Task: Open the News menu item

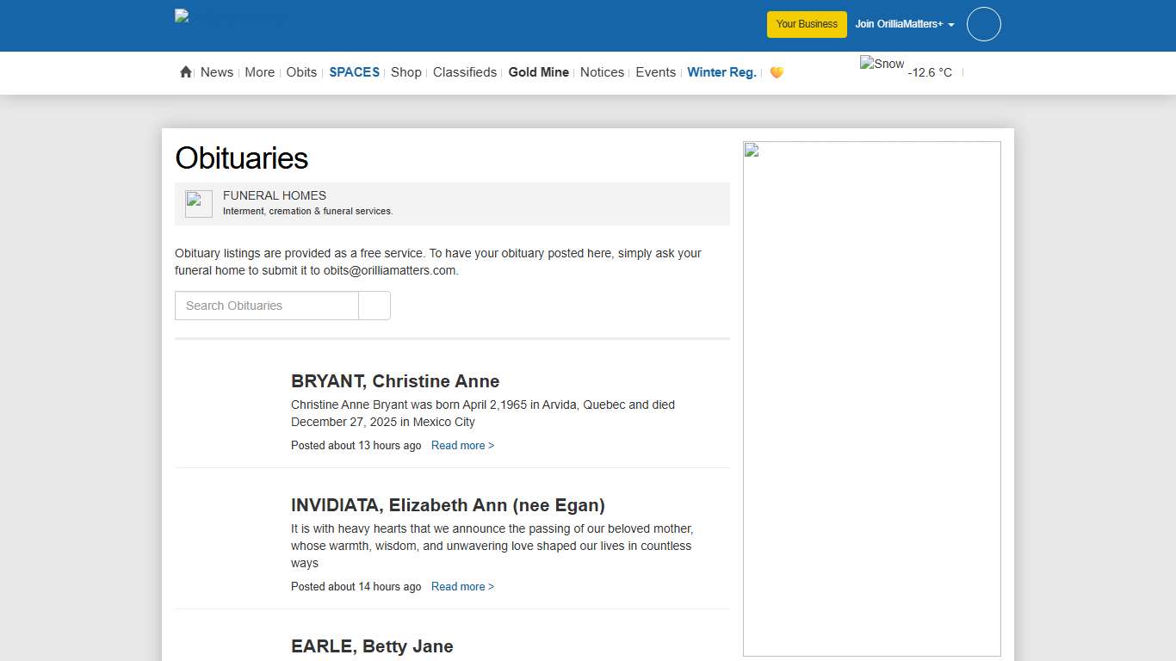Action: (217, 72)
